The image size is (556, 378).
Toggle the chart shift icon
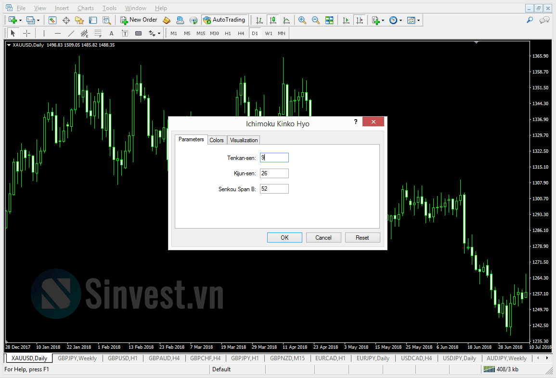pos(360,20)
